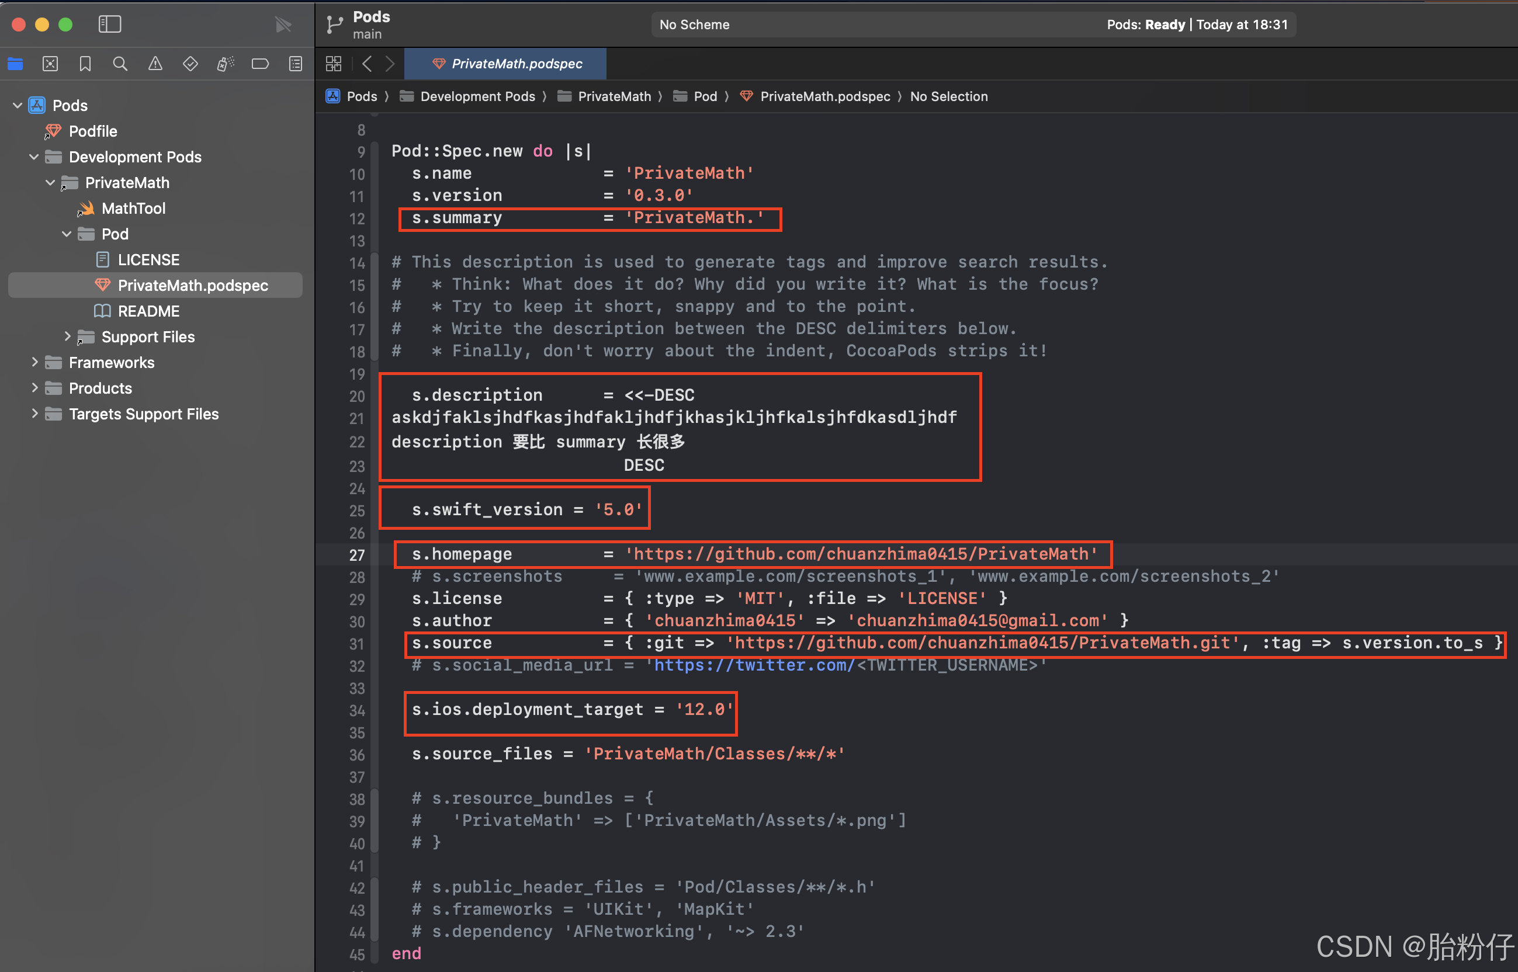This screenshot has height=972, width=1518.
Task: Click the Run scheme play button
Action: pyautogui.click(x=283, y=25)
